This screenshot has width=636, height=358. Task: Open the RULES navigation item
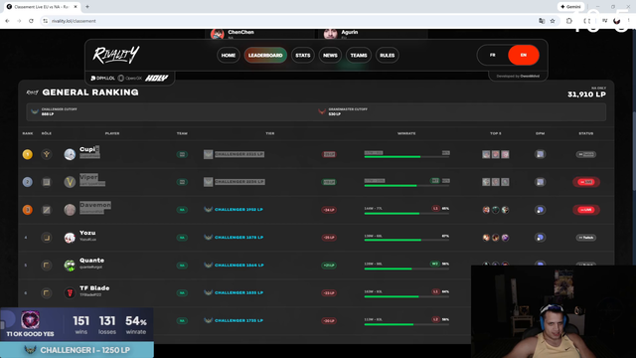[x=388, y=56]
